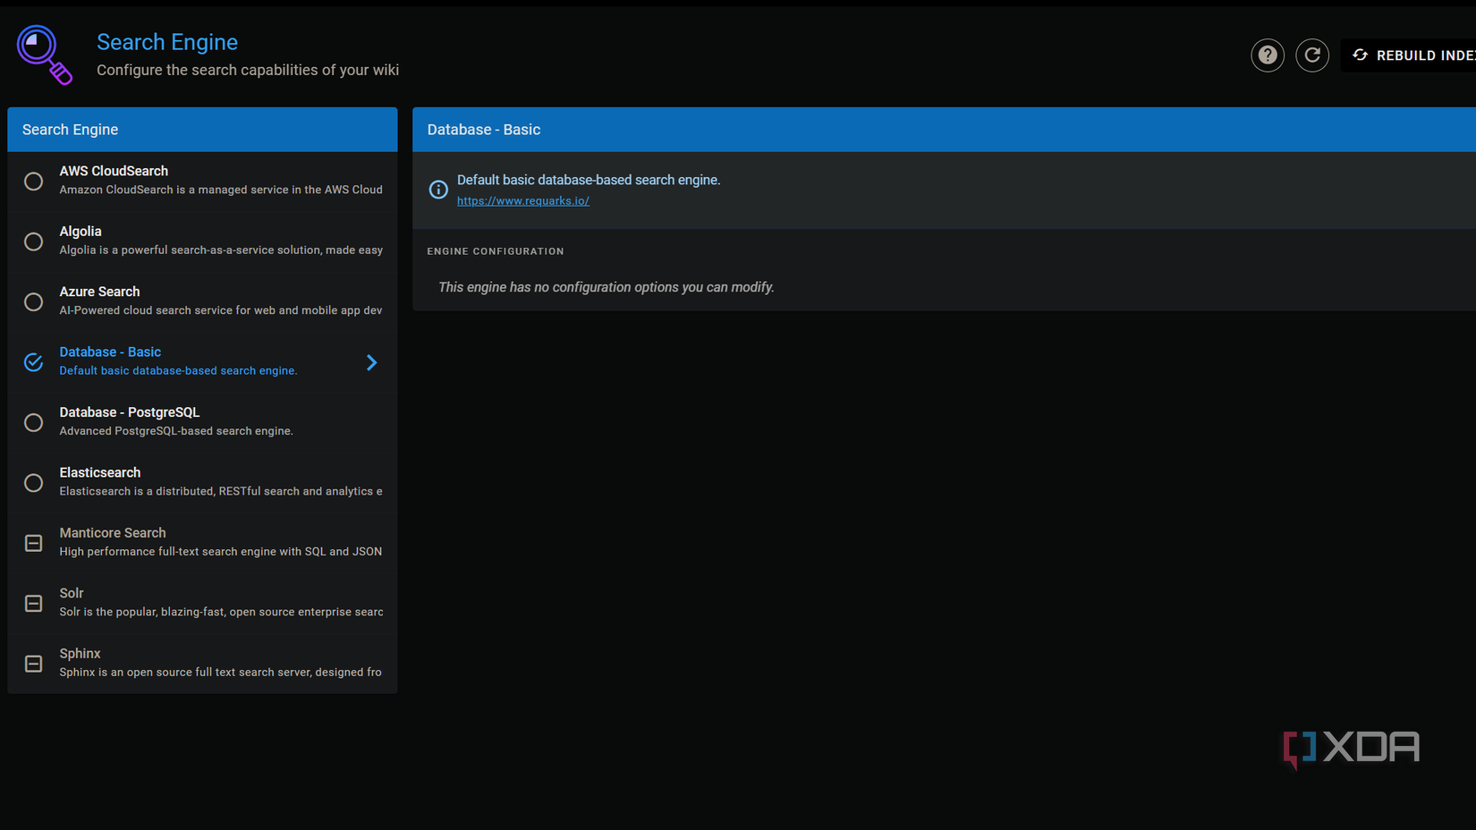Select the Database - PostgreSQL engine radio button

click(33, 422)
